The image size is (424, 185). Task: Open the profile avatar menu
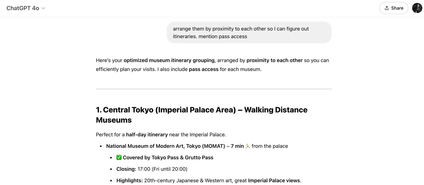[x=417, y=8]
